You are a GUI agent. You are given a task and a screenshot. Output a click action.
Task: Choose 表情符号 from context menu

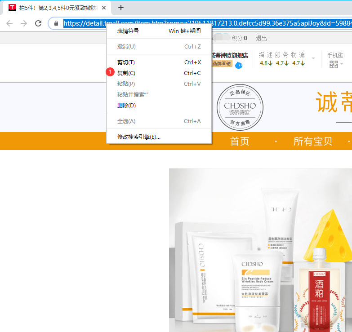tap(159, 31)
